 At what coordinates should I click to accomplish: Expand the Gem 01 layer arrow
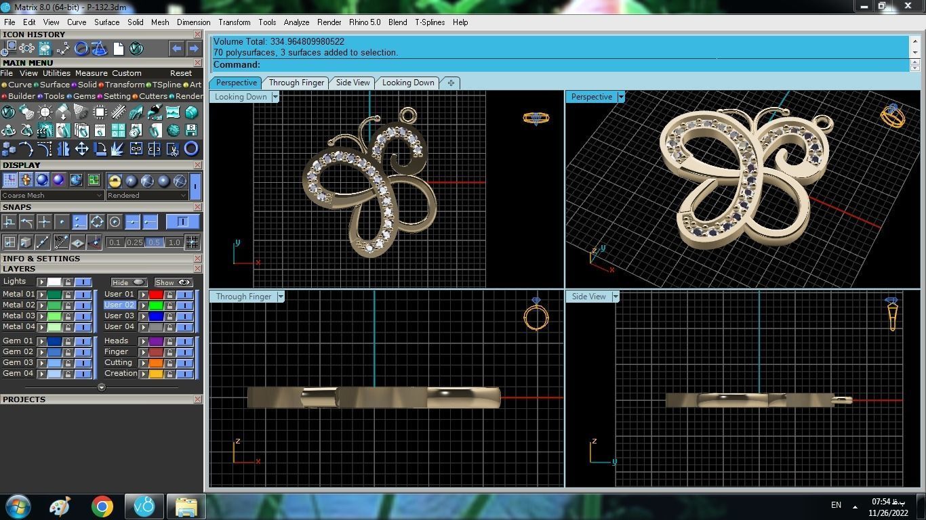click(x=41, y=341)
